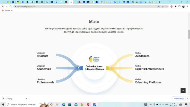Open Chrome's three-dot menu

coord(187,7)
